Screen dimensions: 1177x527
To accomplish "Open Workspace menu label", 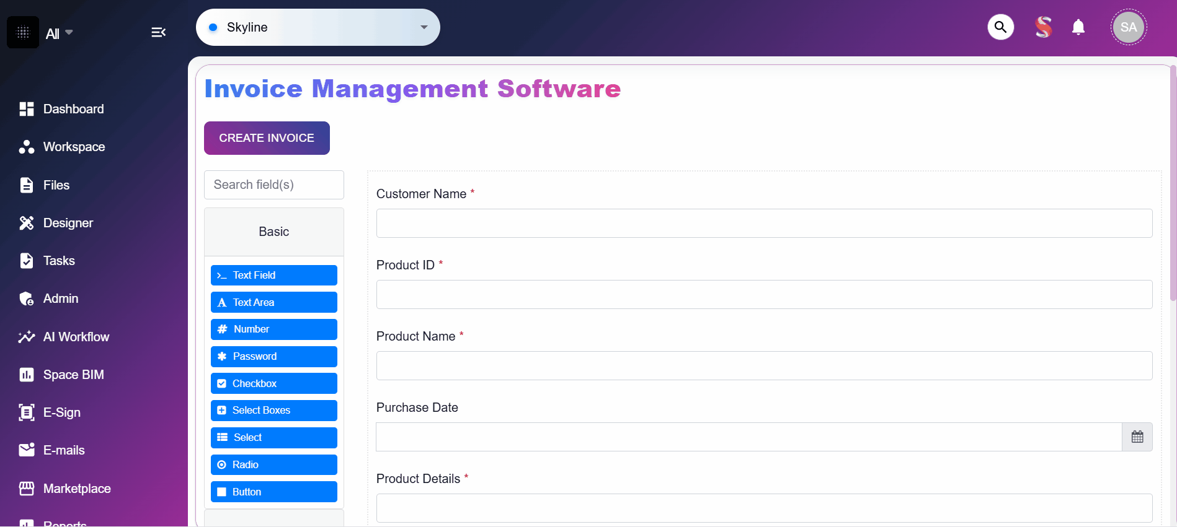I will click(74, 147).
